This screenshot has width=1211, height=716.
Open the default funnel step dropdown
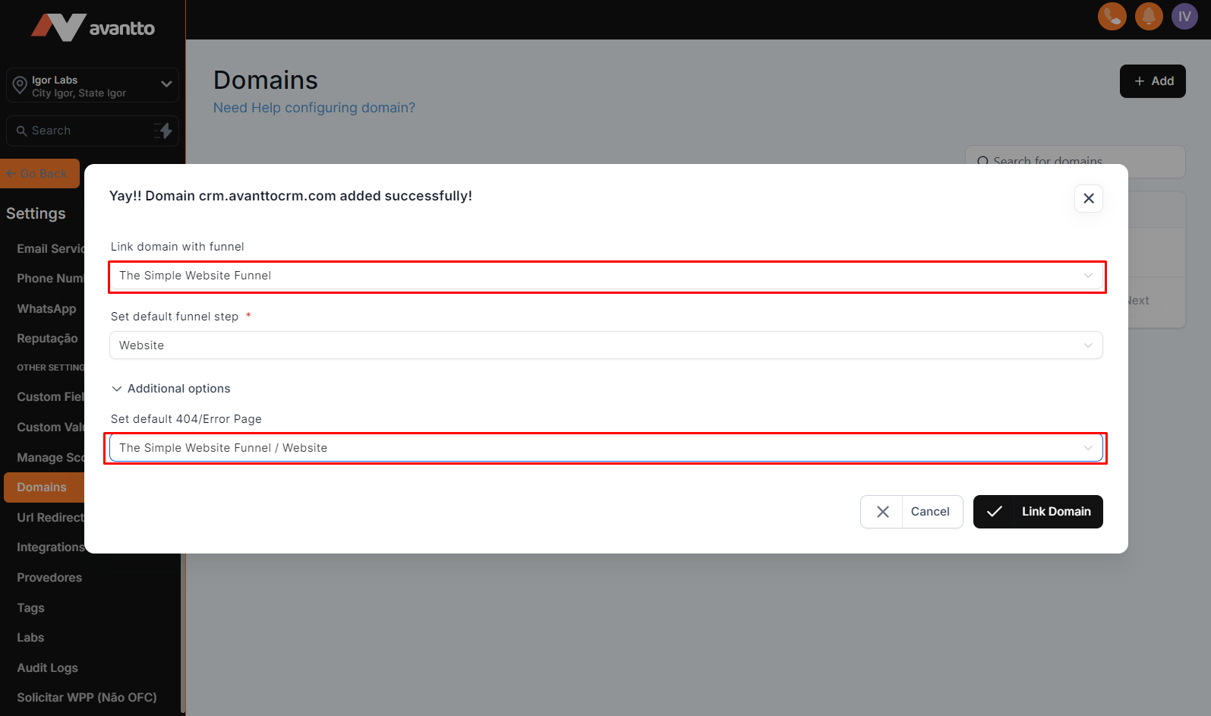[606, 345]
